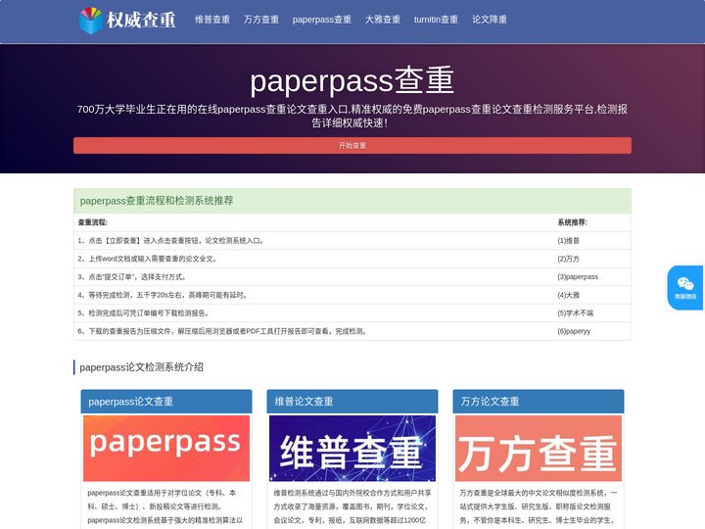Open the paperpass orange banner image
Viewport: 705px width, 529px height.
point(166,448)
